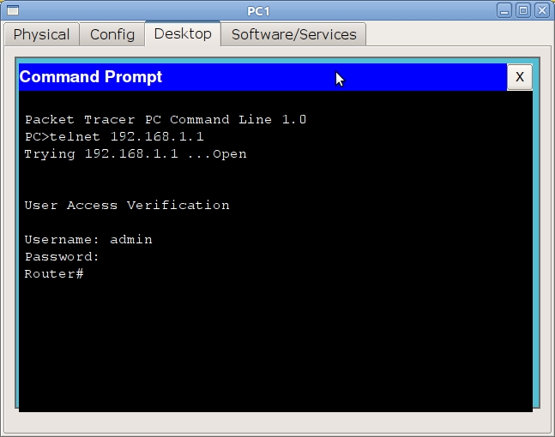Click the User Access Verification text

[127, 206]
